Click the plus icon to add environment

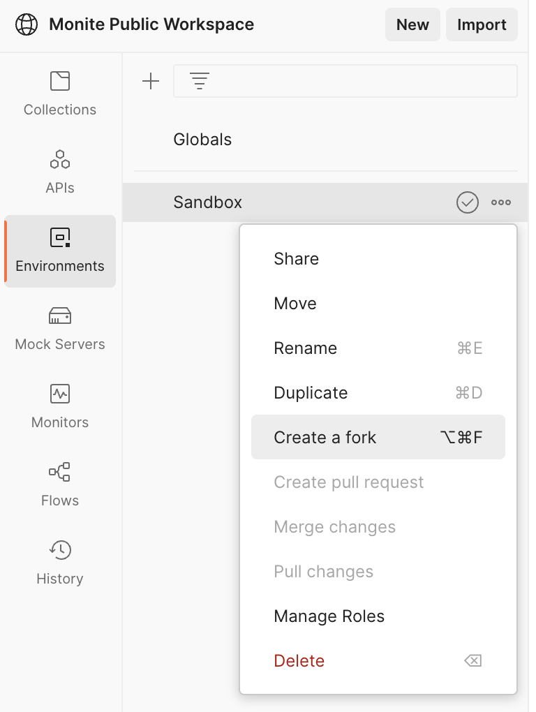(151, 82)
